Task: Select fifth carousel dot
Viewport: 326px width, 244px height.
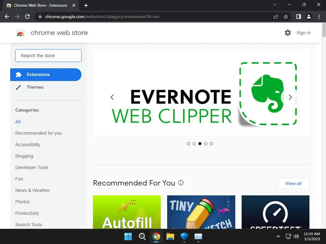Action: tap(211, 144)
